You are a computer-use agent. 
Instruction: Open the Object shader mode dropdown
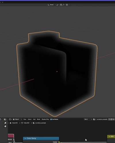coord(18,119)
